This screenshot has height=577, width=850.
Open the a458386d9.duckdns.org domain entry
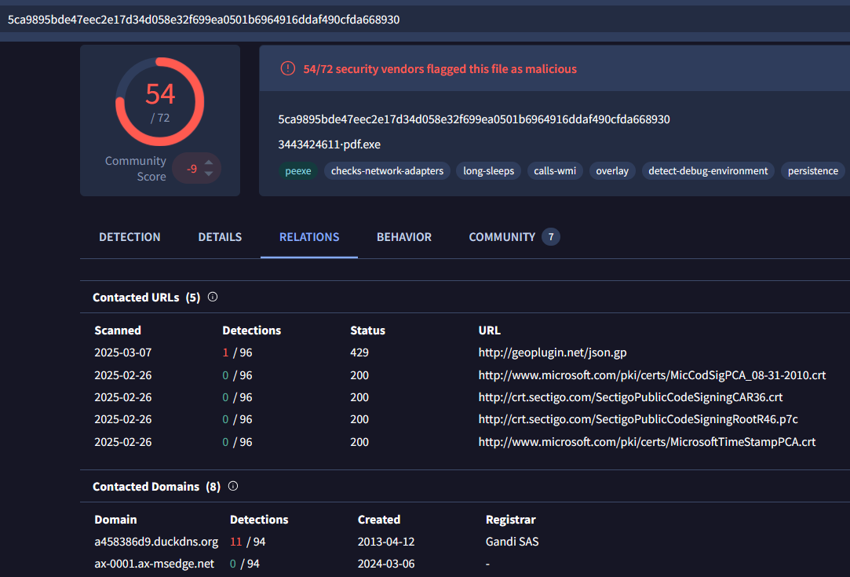[154, 541]
